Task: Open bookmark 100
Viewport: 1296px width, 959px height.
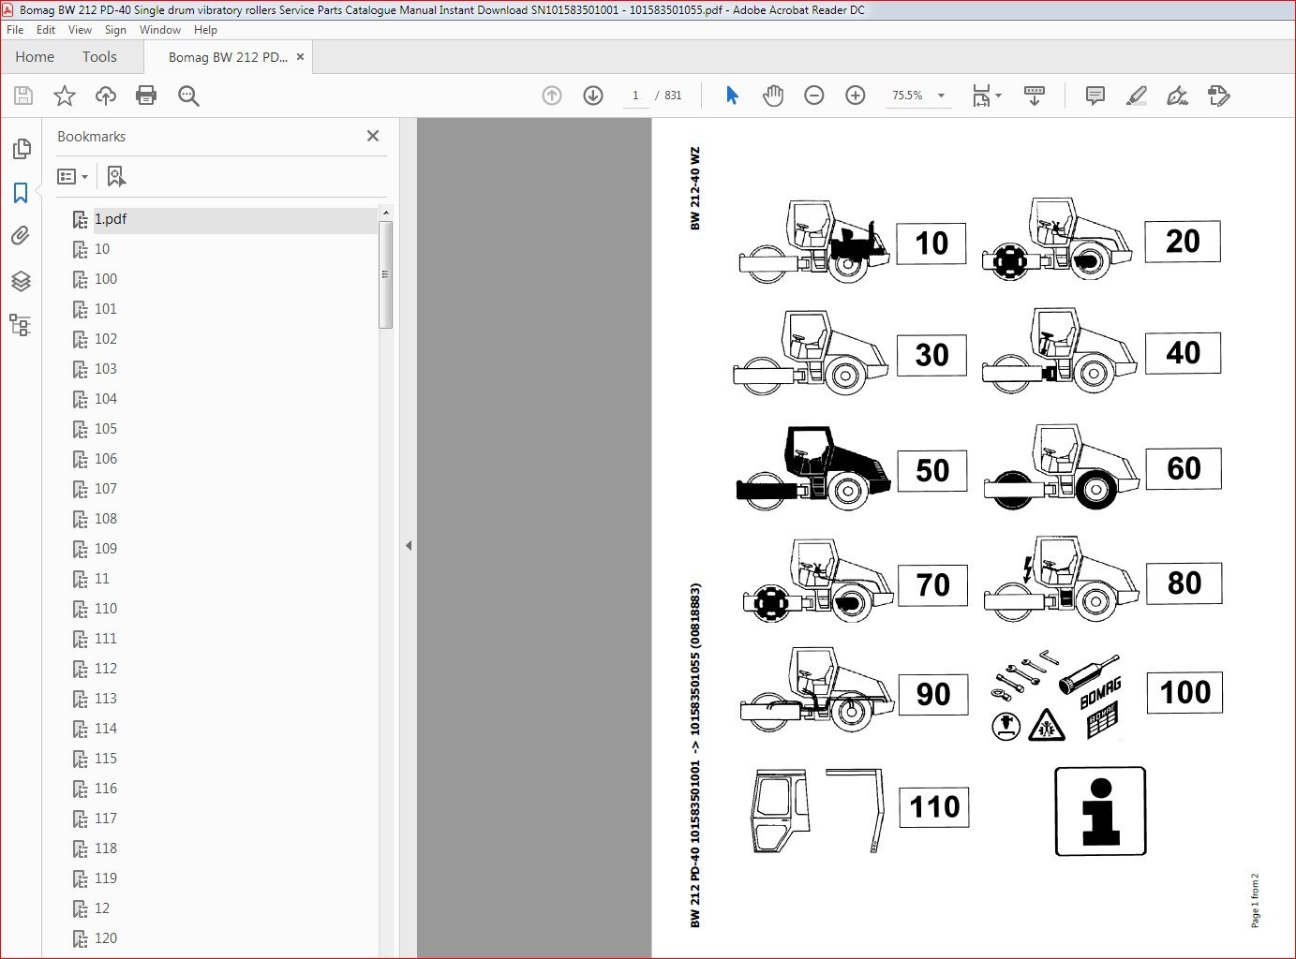Action: point(106,279)
